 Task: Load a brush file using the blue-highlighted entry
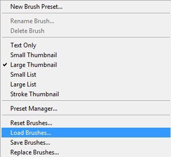click(31, 133)
